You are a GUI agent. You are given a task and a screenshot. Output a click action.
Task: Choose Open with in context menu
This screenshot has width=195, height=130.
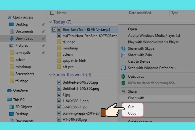[136, 98]
